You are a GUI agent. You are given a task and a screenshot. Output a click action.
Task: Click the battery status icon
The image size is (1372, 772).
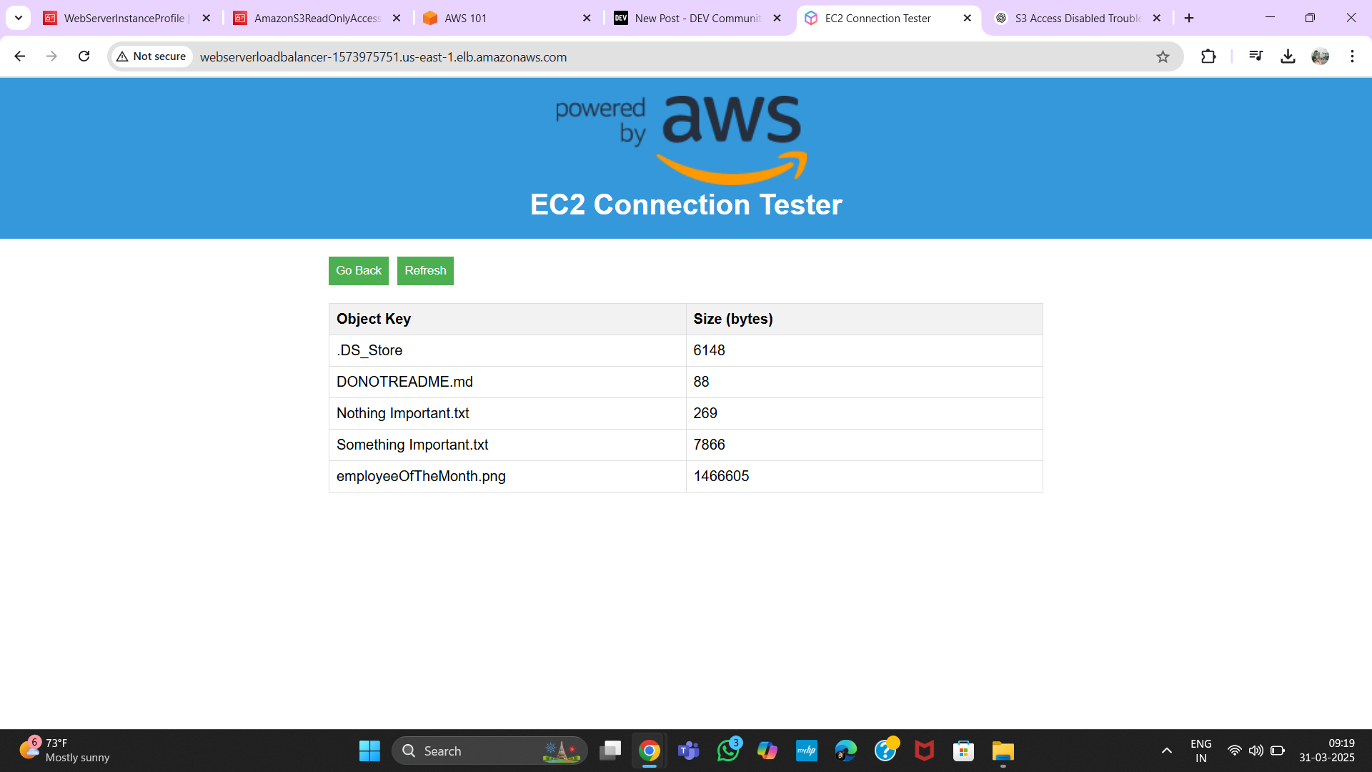point(1278,751)
